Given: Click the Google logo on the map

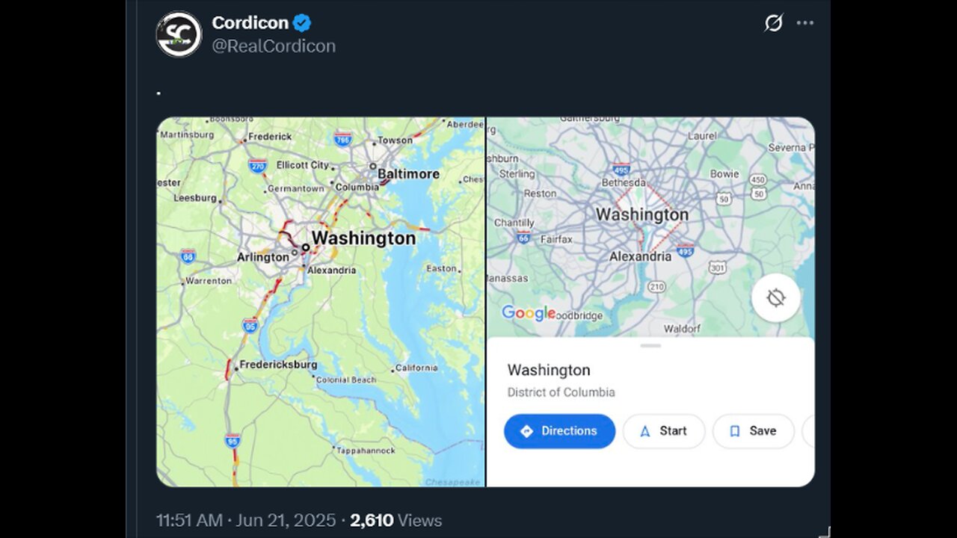Looking at the screenshot, I should 528,313.
